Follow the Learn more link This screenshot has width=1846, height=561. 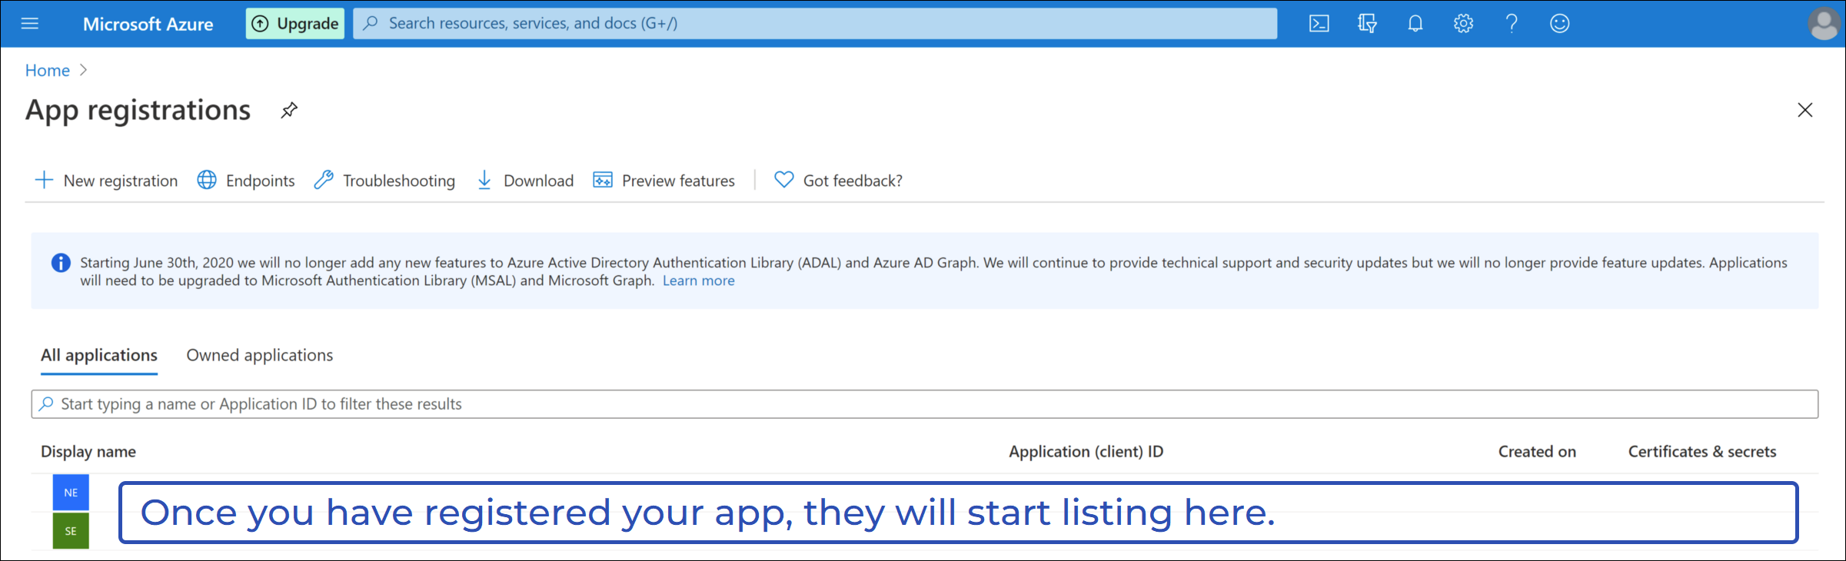pos(698,280)
